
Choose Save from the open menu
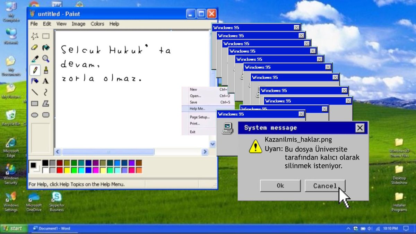tap(208, 102)
